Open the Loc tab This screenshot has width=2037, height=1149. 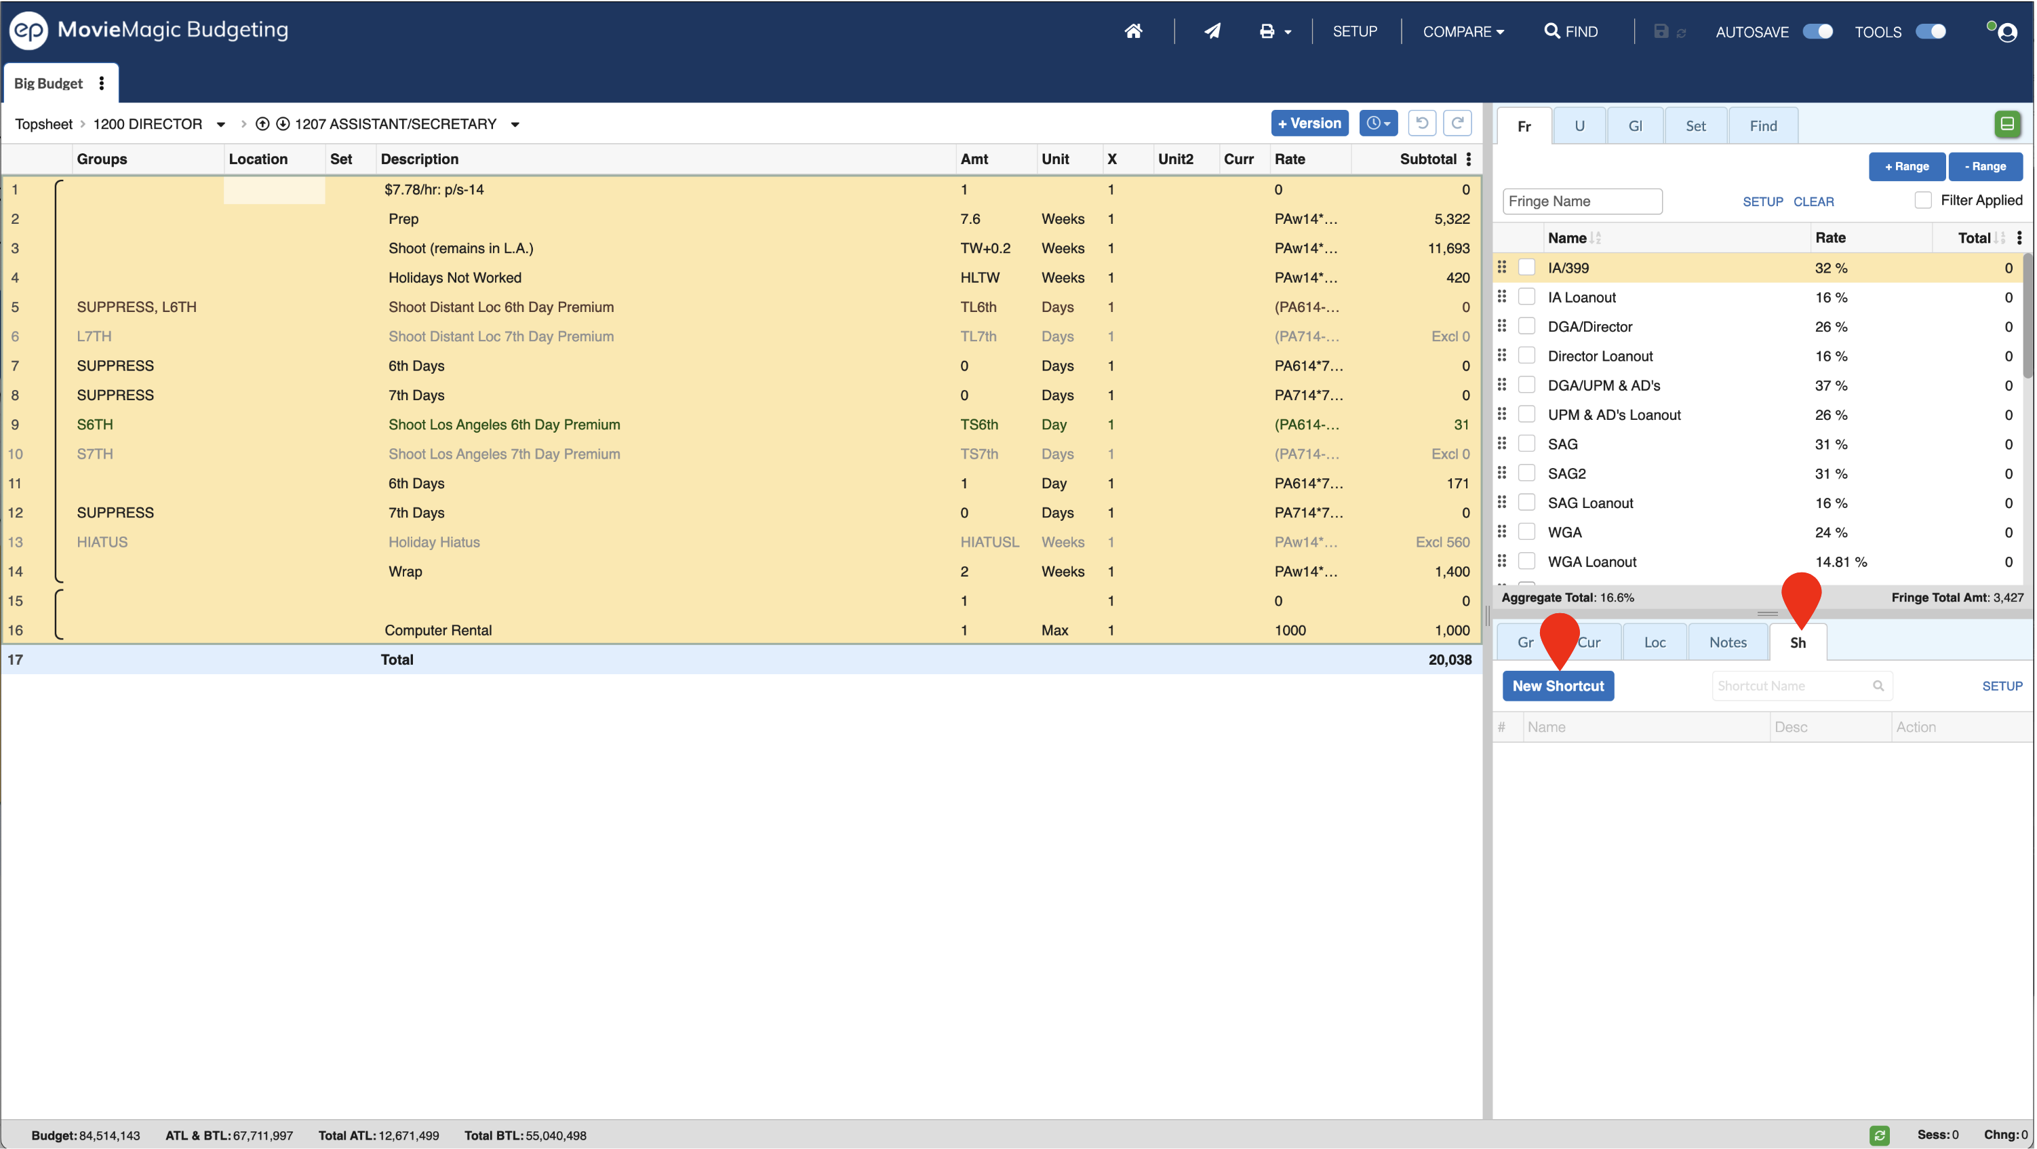[x=1655, y=642]
